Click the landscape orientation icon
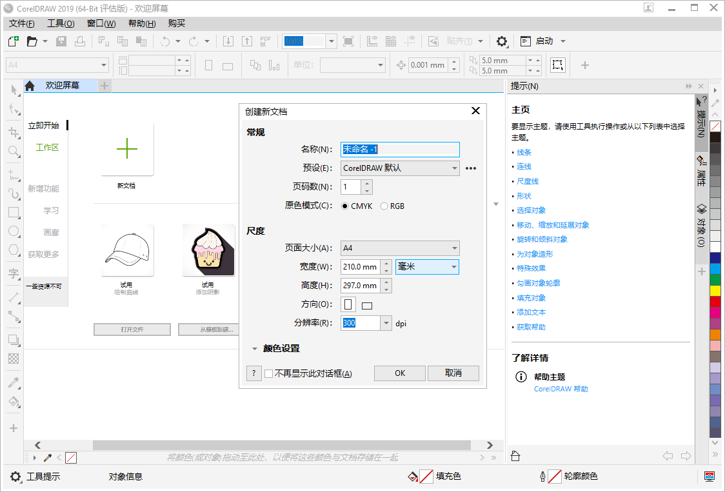Viewport: 725px width, 492px height. 367,306
